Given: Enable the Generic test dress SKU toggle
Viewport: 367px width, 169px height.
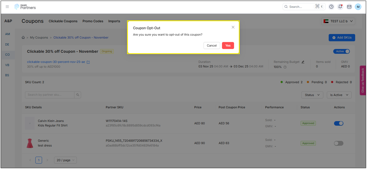Looking at the screenshot, I should tap(339, 143).
